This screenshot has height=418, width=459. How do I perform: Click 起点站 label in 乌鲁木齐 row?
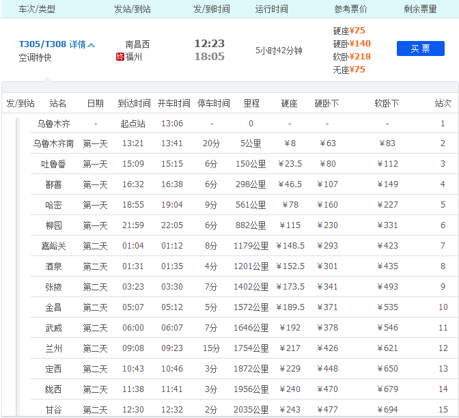[x=133, y=124]
